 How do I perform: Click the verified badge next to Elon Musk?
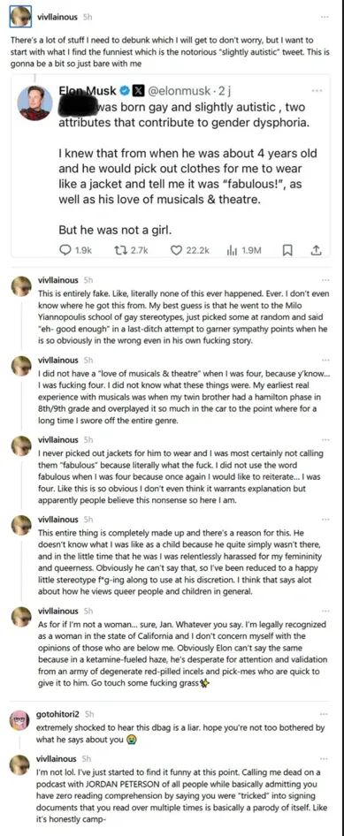pyautogui.click(x=125, y=92)
